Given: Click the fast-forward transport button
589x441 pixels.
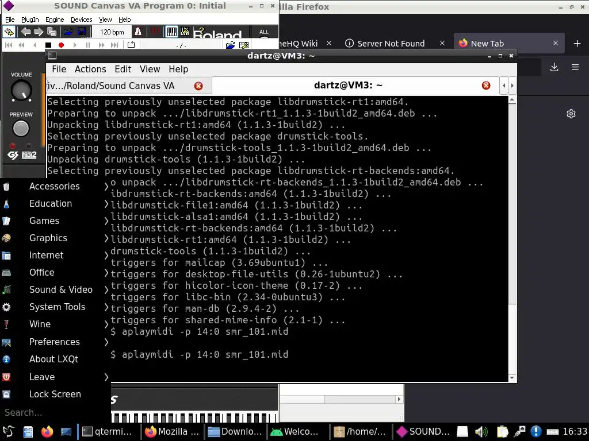Looking at the screenshot, I should click(101, 45).
